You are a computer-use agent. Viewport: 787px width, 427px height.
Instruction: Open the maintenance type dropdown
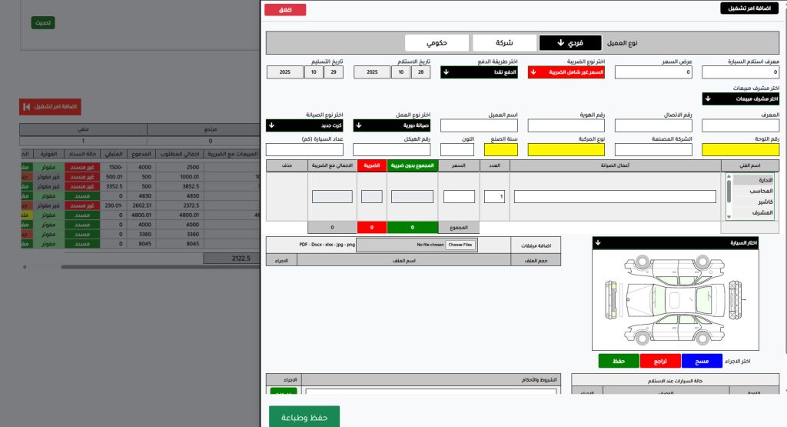304,125
